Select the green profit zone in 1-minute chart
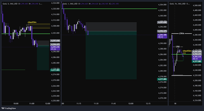 111,55
